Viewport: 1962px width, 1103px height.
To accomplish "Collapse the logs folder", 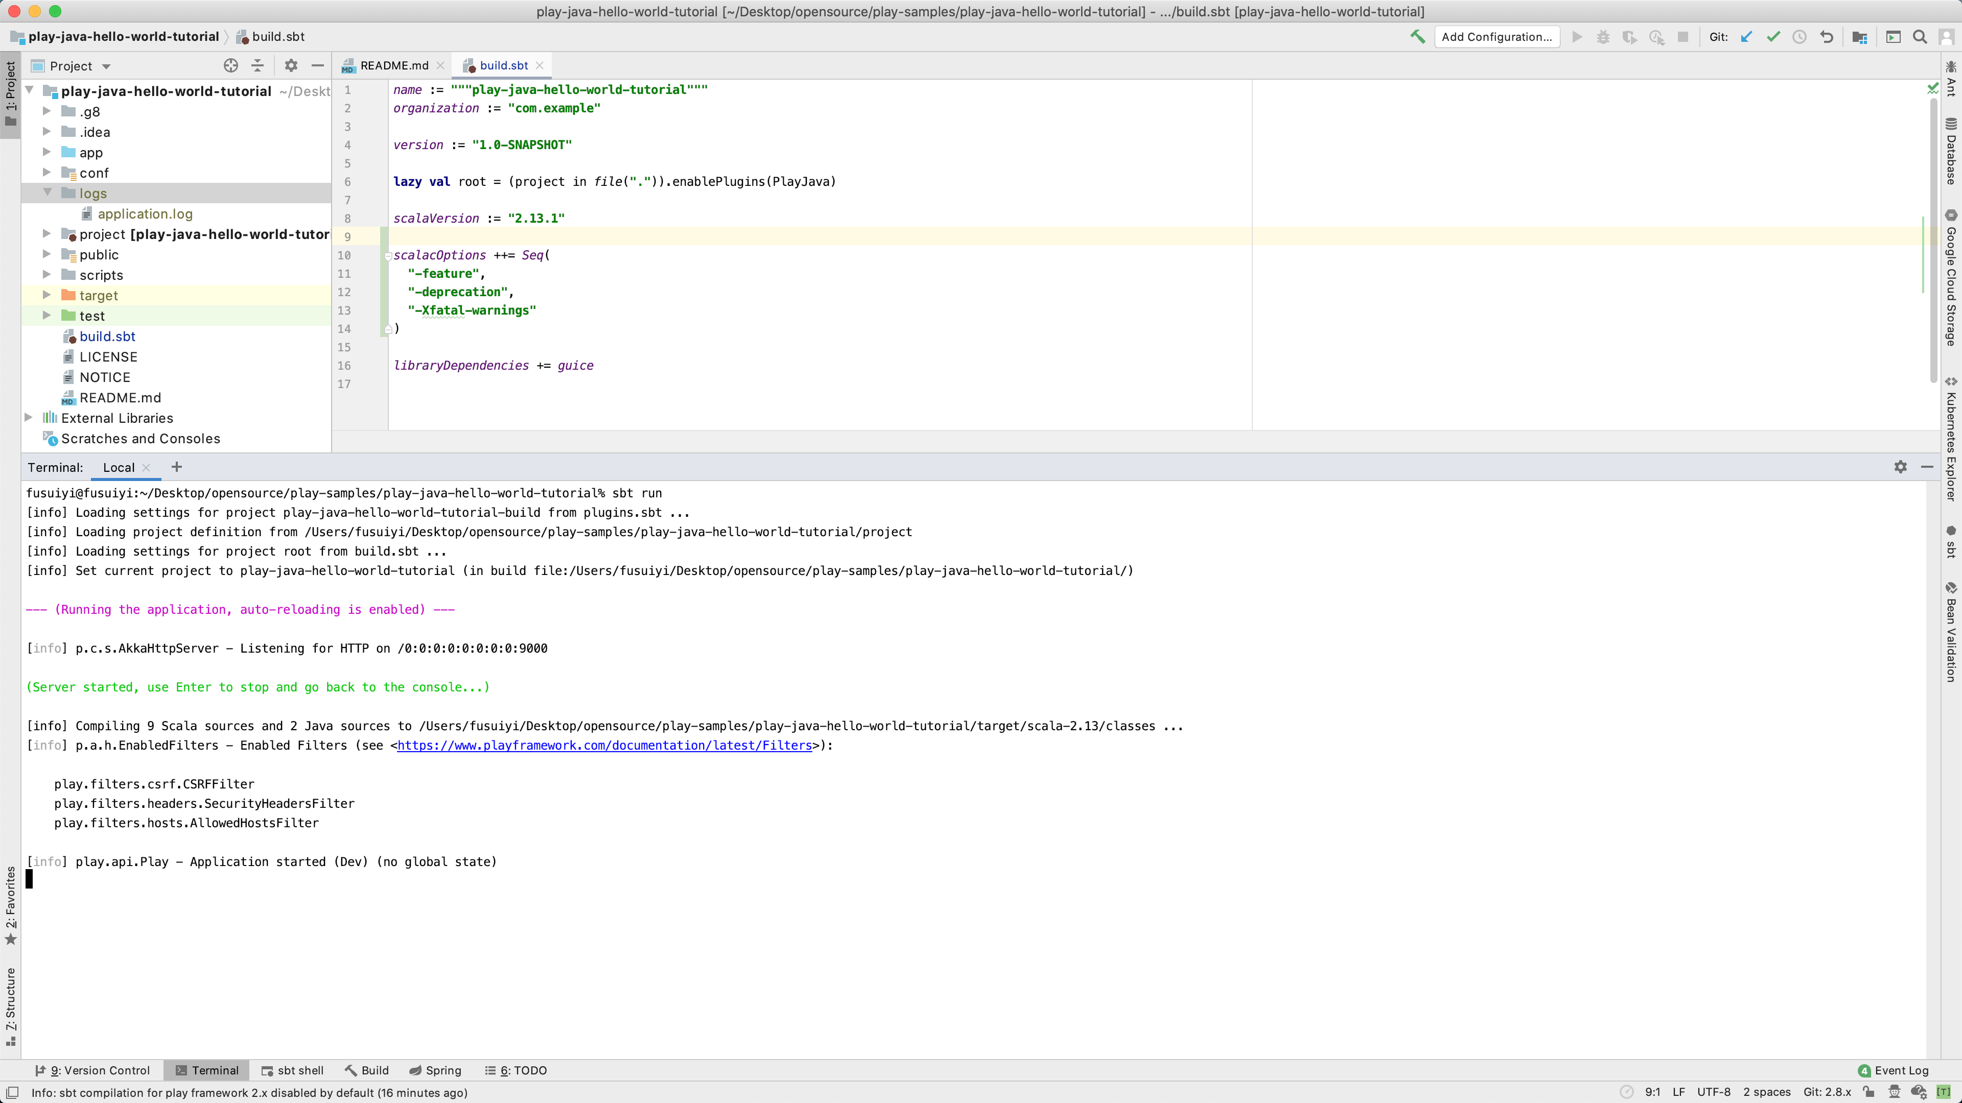I will 47,193.
